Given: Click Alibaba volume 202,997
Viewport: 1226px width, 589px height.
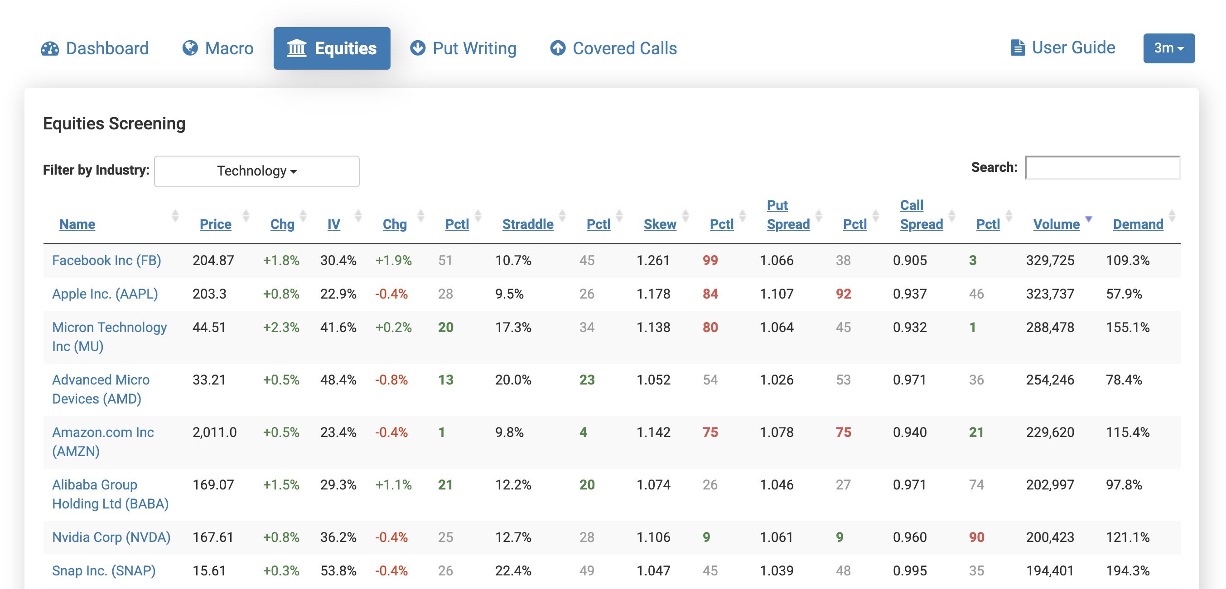Looking at the screenshot, I should (1050, 484).
